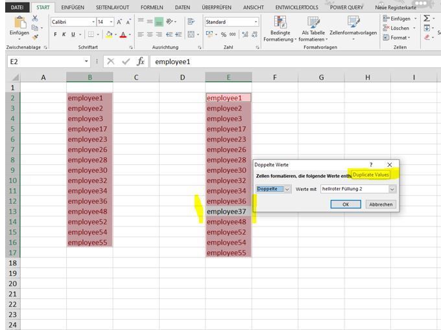
Task: Apply percent style format
Action: click(x=224, y=35)
